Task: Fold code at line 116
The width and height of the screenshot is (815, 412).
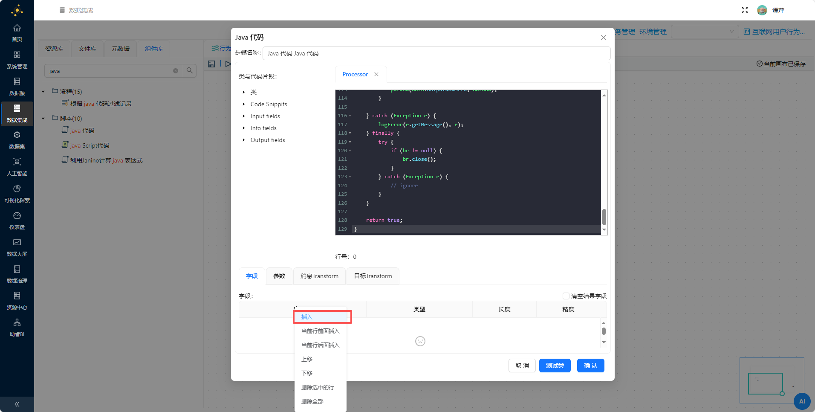Action: pos(350,116)
